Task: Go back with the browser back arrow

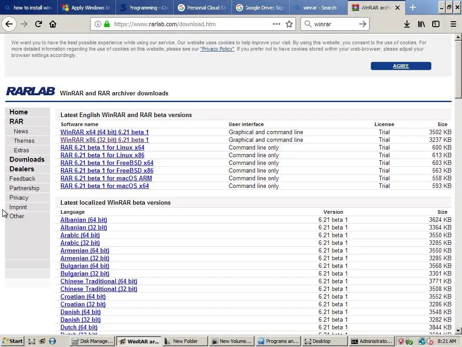Action: (9, 24)
